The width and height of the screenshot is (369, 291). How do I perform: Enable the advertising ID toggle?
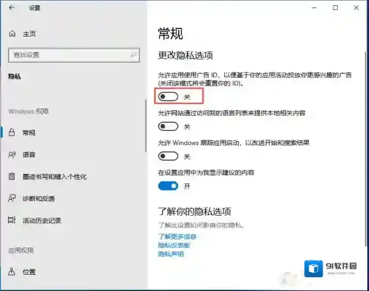(168, 96)
